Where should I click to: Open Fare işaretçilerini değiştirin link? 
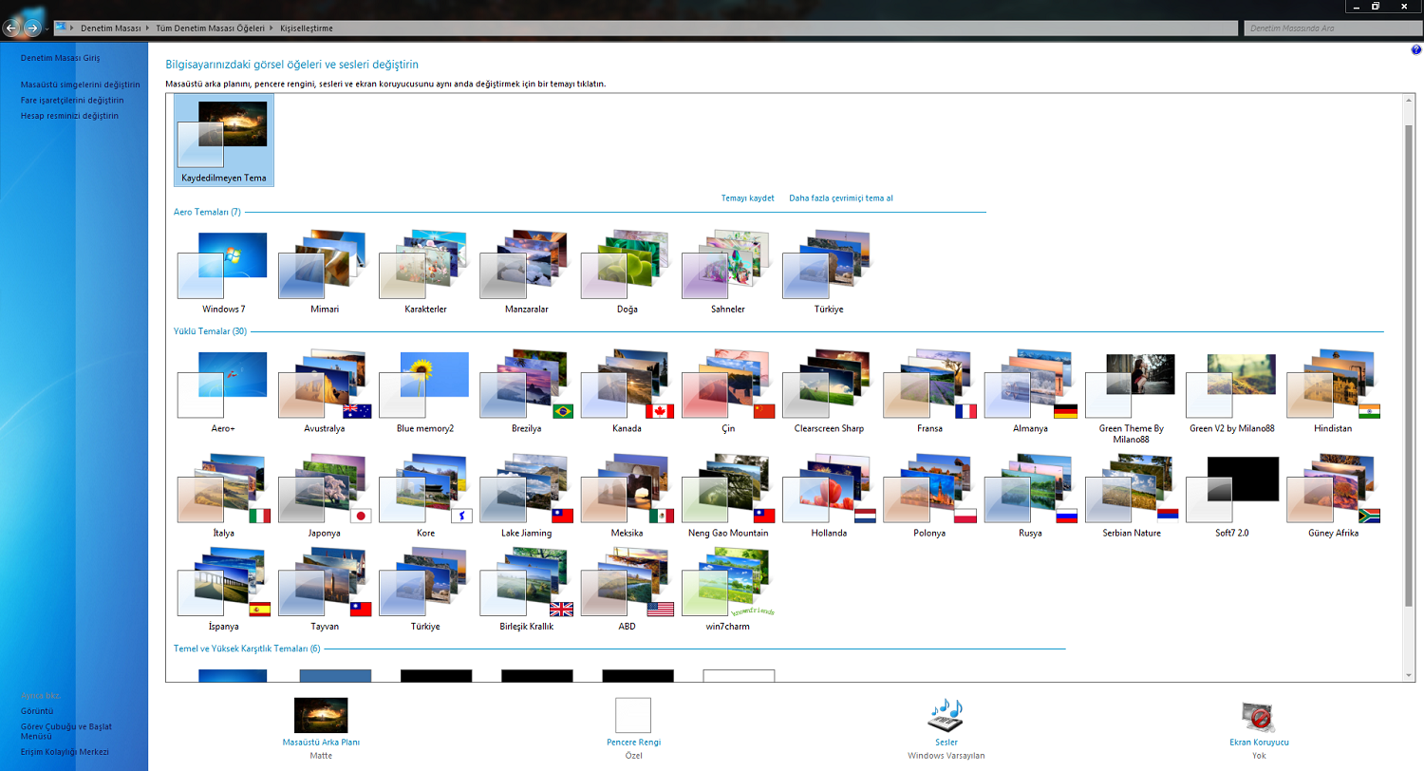coord(72,100)
